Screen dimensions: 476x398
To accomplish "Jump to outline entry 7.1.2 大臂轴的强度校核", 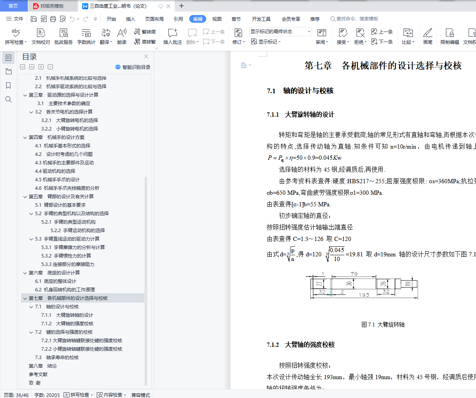I will coord(67,324).
